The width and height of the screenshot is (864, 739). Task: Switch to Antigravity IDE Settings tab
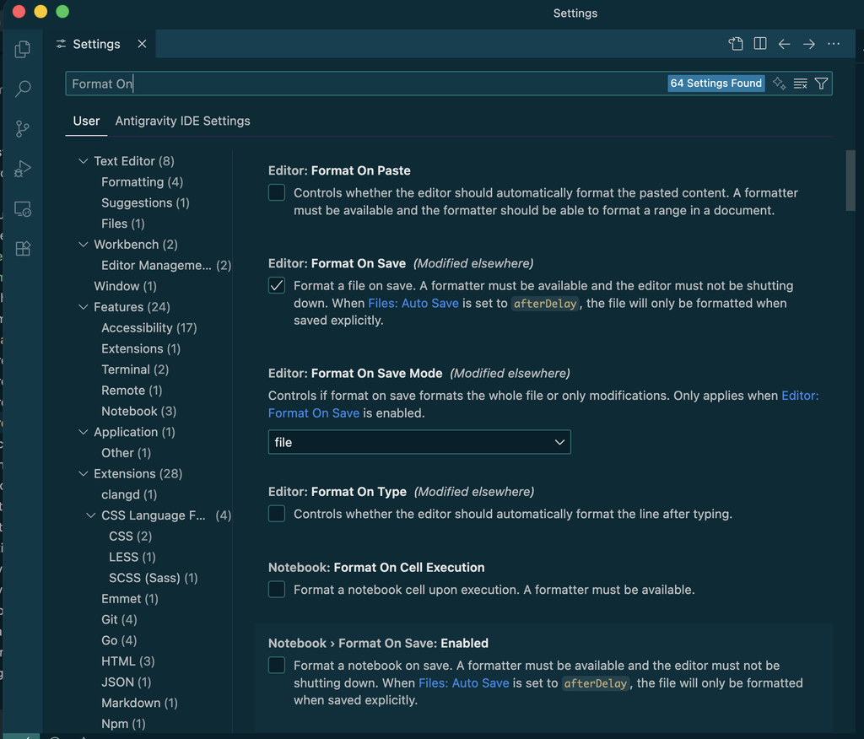click(x=182, y=121)
